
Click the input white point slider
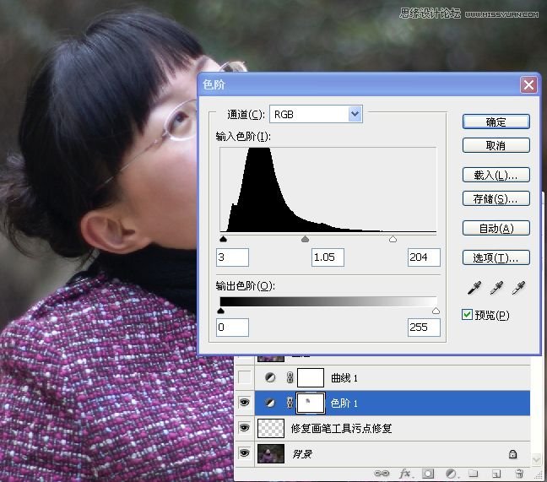(x=393, y=239)
